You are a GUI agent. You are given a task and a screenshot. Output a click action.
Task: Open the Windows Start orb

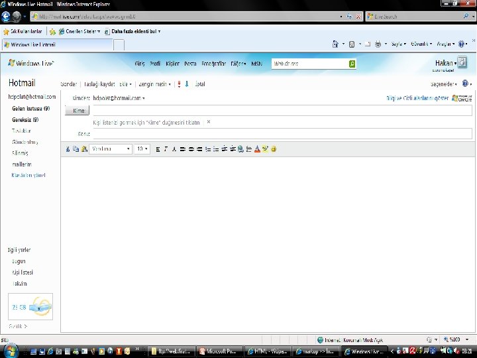tap(11, 351)
